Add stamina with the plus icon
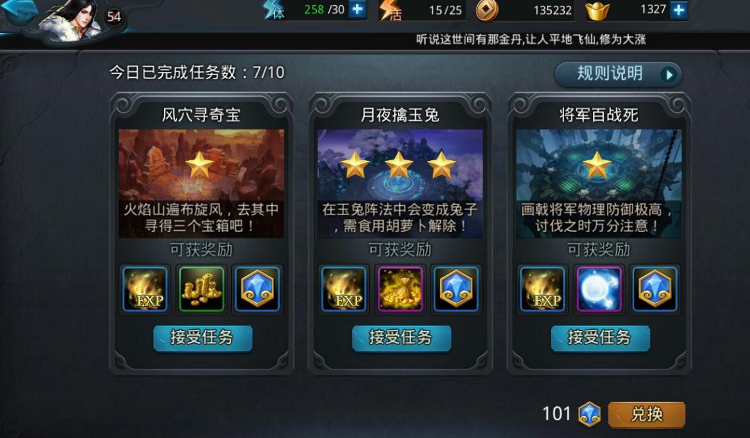750x438 pixels. pyautogui.click(x=357, y=10)
